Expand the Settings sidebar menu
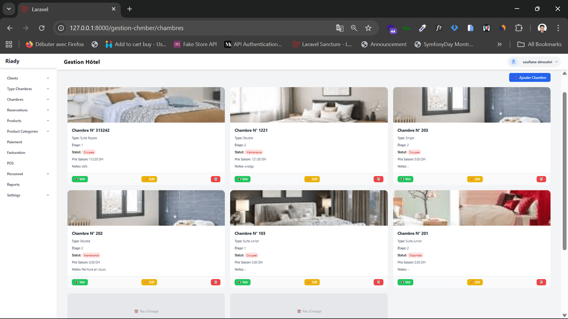Image resolution: width=568 pixels, height=319 pixels. (28, 195)
